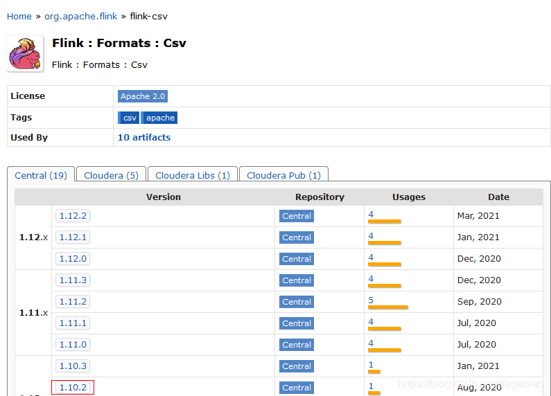Click Central repository badge for 1.11.0
The image size is (551, 396).
pos(297,344)
